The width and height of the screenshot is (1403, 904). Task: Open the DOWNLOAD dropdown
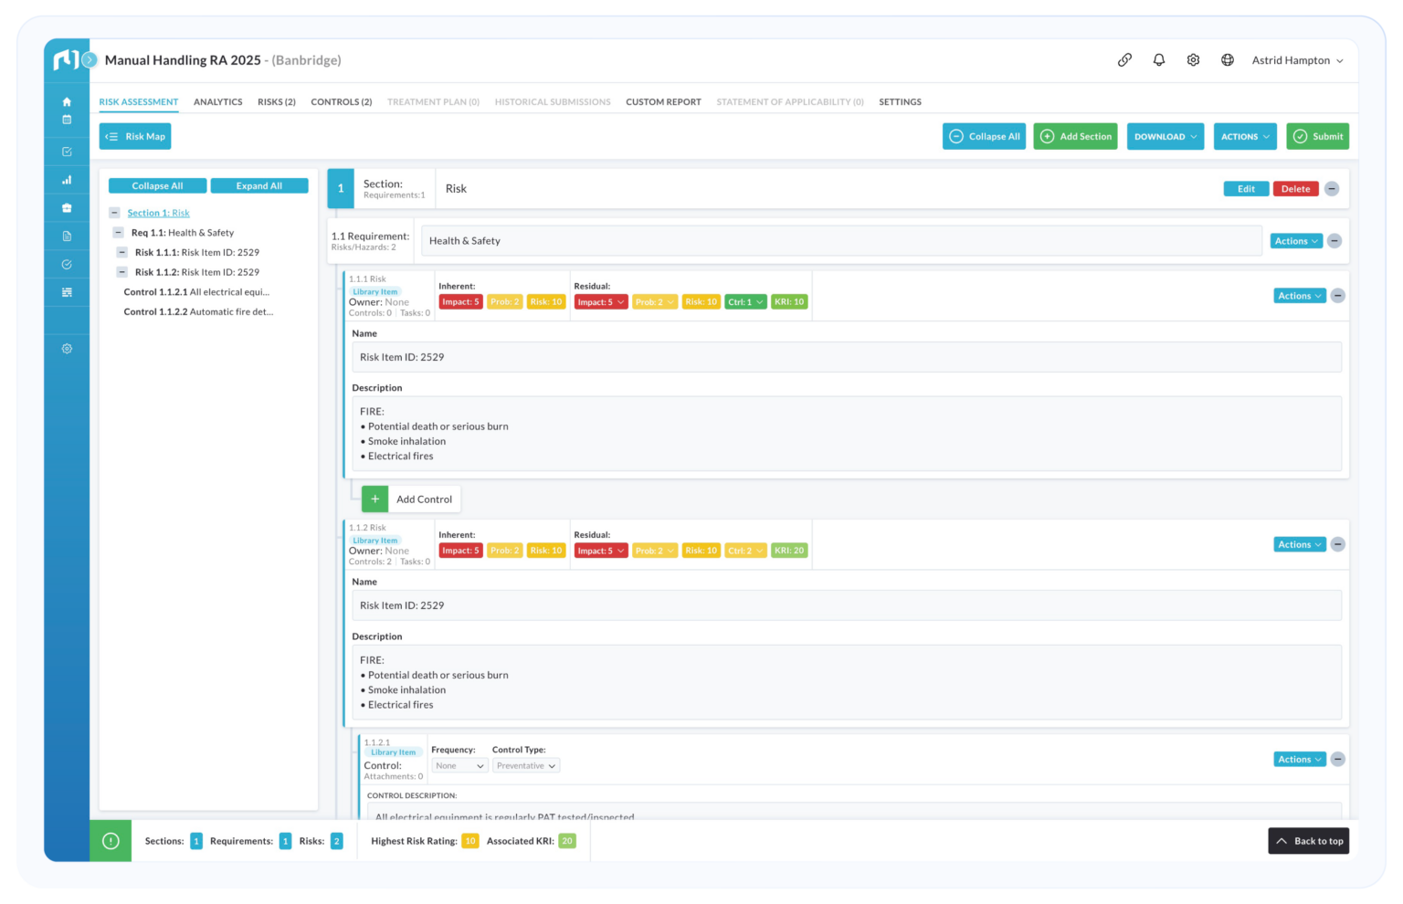coord(1166,136)
